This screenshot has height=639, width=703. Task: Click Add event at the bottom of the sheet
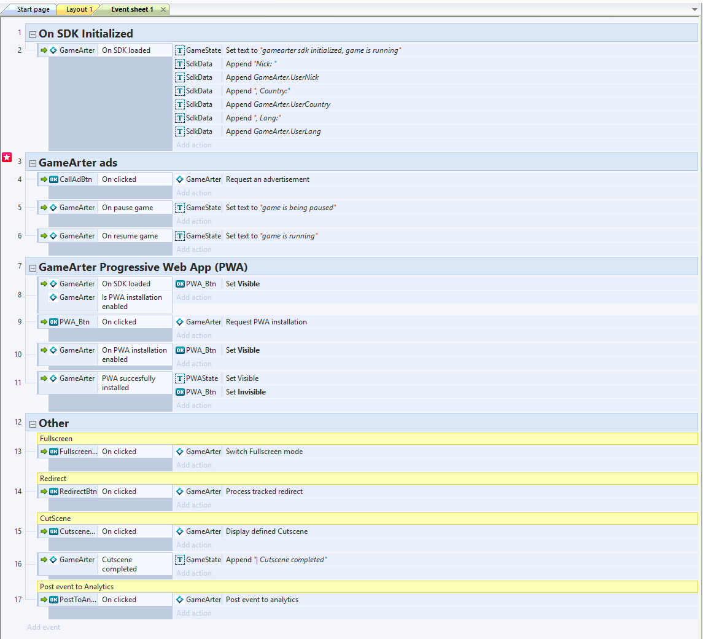tap(44, 627)
